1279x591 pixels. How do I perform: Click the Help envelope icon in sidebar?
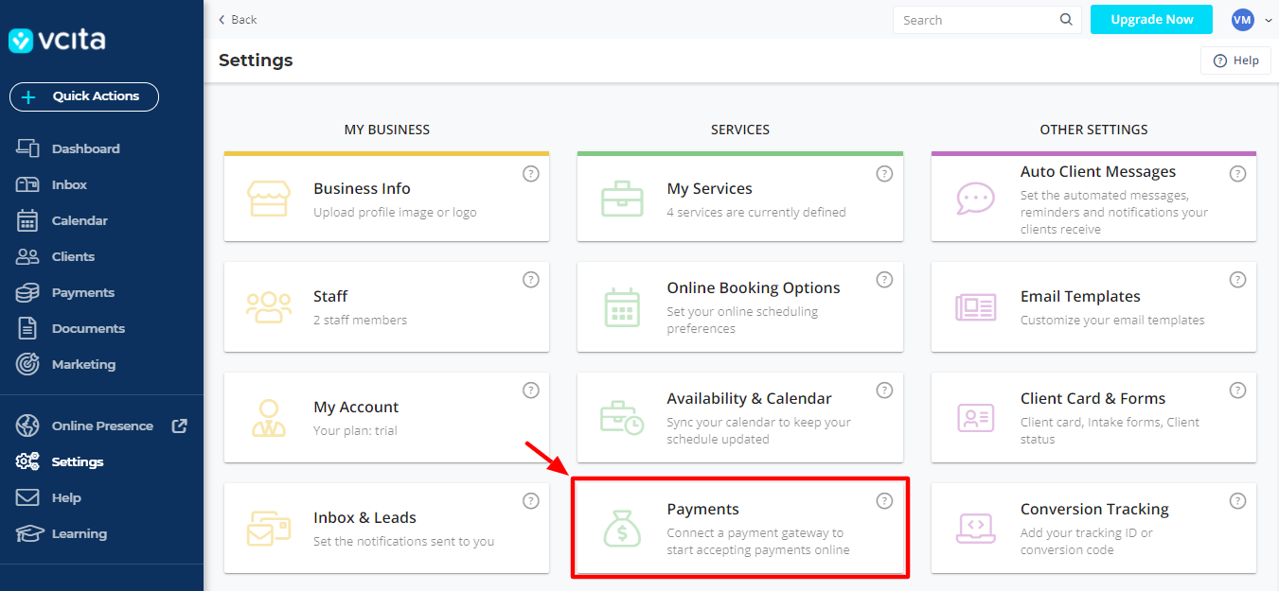pyautogui.click(x=27, y=497)
